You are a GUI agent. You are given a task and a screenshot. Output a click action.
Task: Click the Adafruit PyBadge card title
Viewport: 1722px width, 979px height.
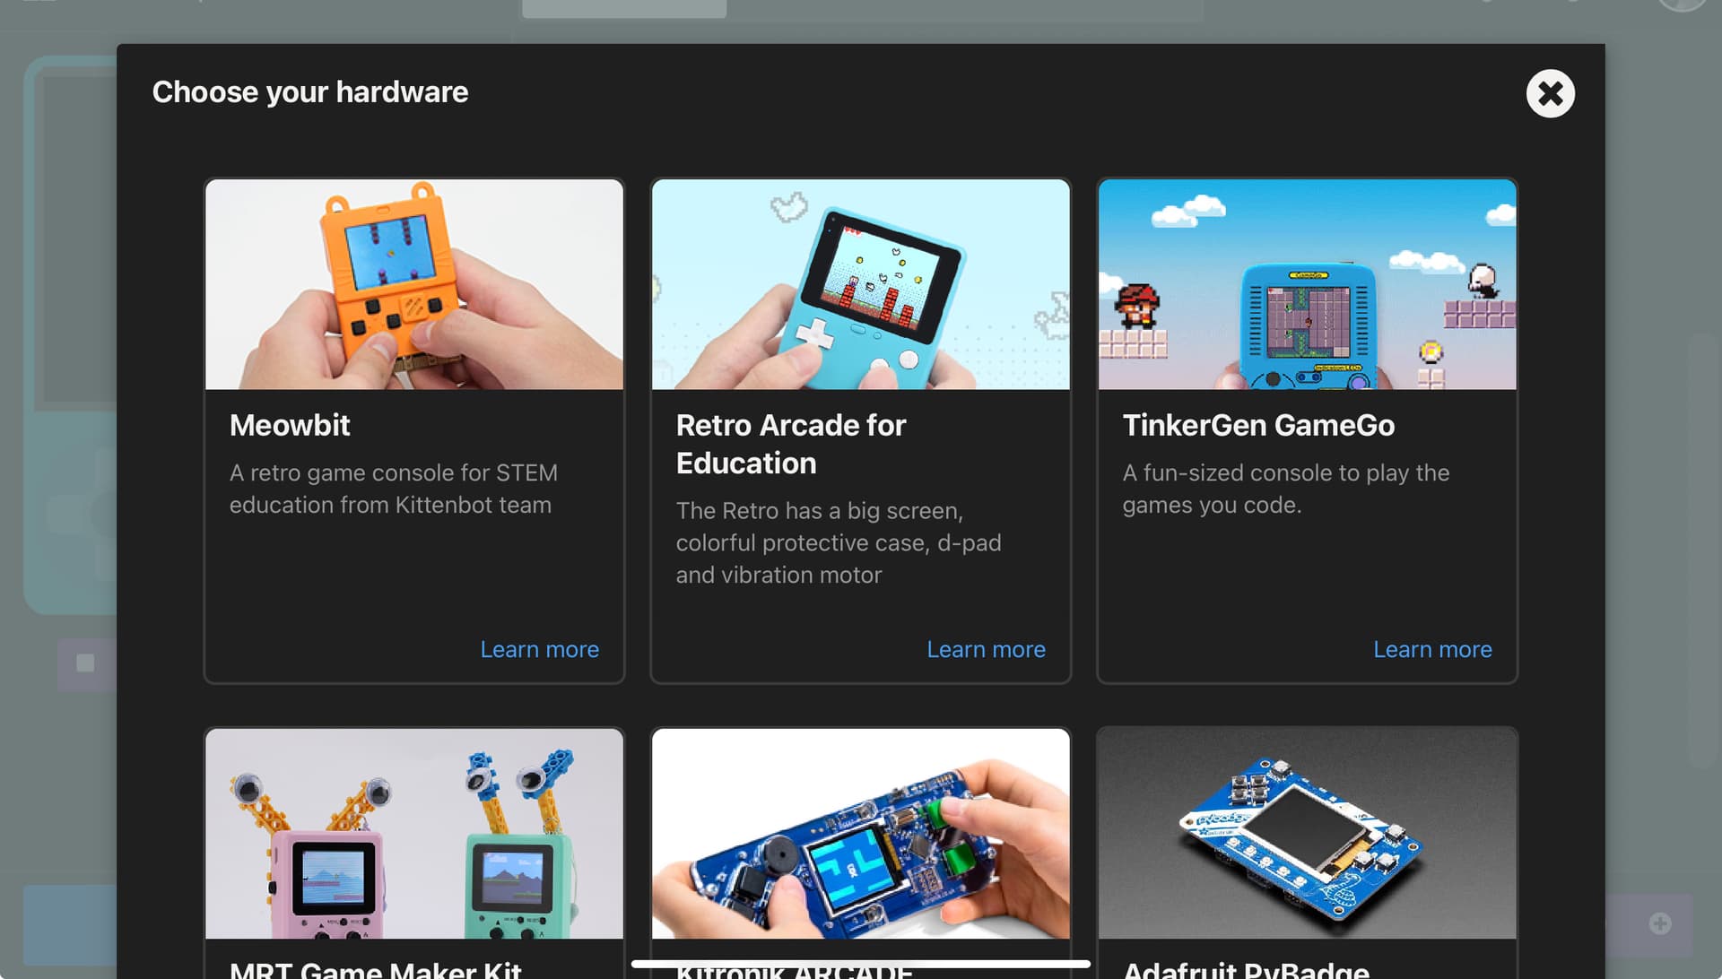(1246, 969)
